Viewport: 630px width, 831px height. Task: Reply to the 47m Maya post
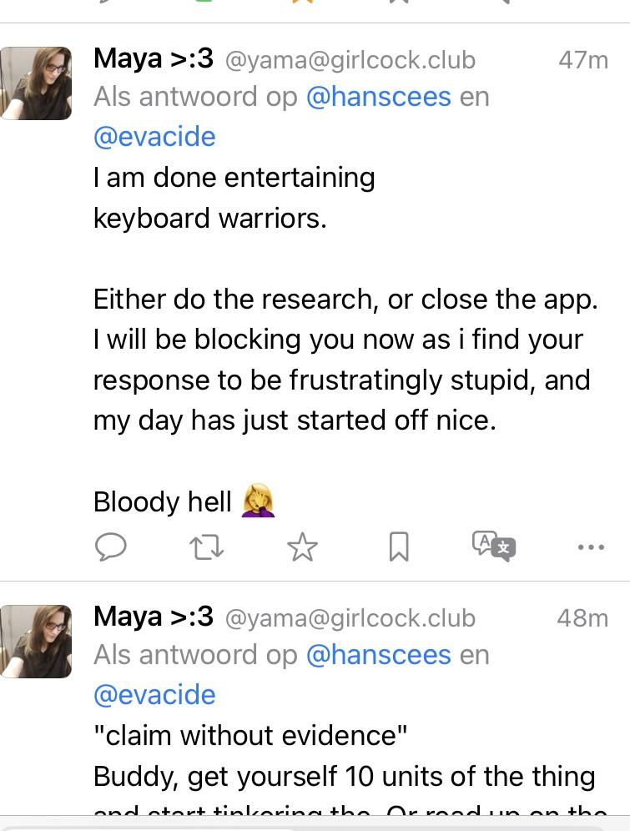tap(110, 546)
